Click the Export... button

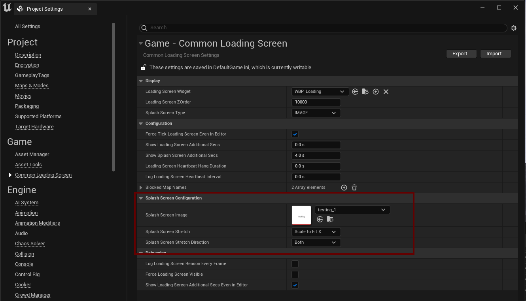[462, 54]
